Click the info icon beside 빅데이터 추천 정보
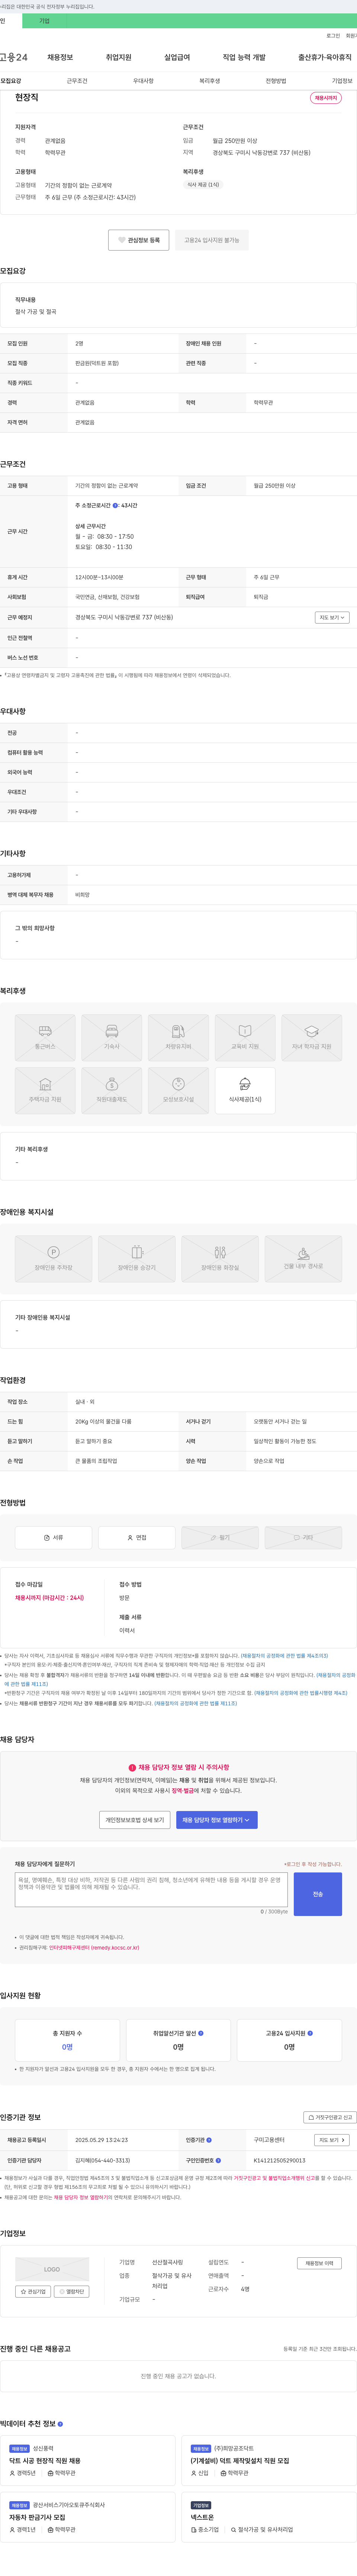Image resolution: width=357 pixels, height=2576 pixels. [60, 2424]
